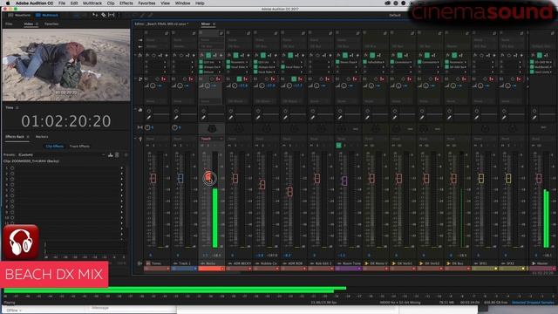Open Tones track input dropdown
Viewport: 558px width, 314px height.
157,40
